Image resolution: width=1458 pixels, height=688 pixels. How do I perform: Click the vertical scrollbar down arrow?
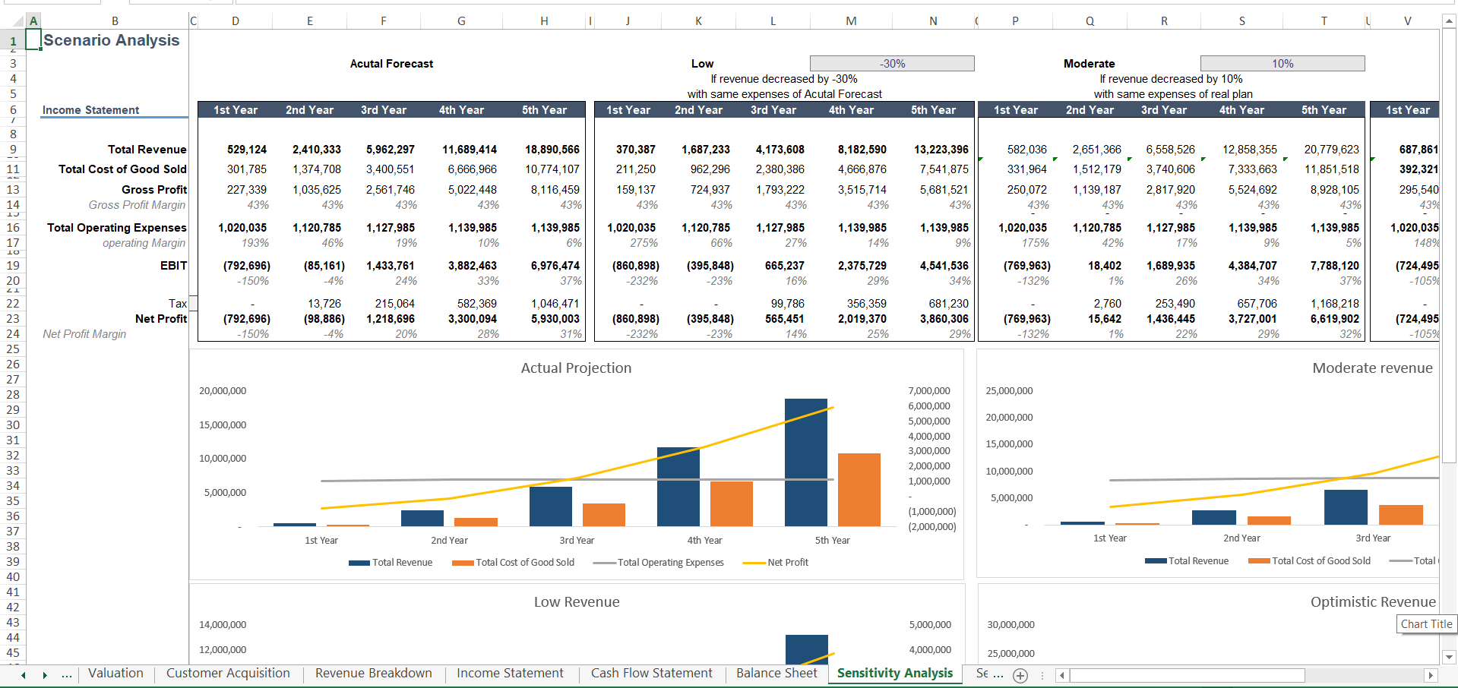(x=1449, y=657)
